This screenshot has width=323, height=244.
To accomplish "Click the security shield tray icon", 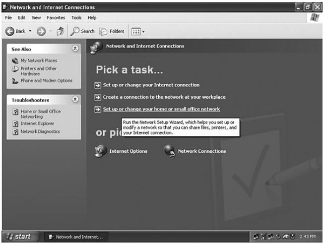I will point(293,237).
